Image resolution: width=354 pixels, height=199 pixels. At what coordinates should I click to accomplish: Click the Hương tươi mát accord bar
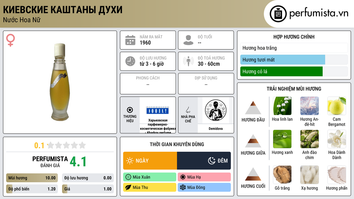coord(294,60)
